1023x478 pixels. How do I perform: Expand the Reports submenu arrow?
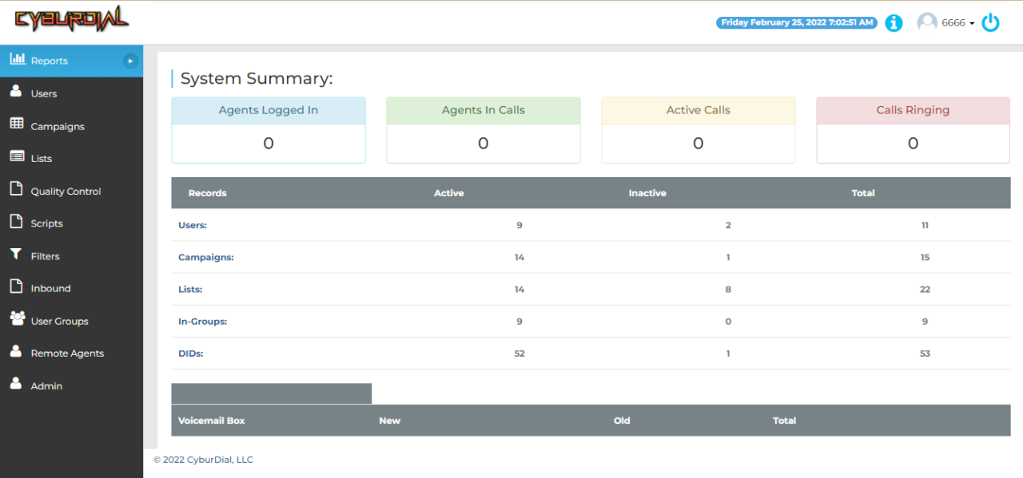pos(129,60)
